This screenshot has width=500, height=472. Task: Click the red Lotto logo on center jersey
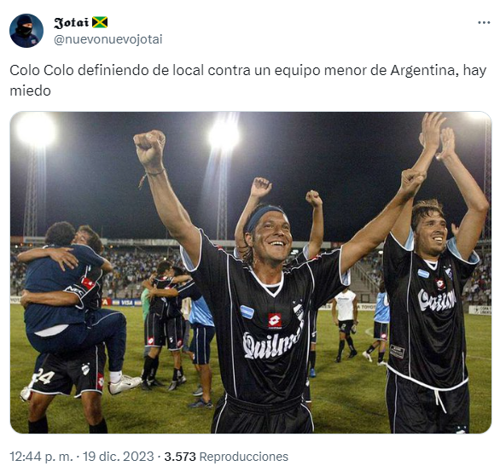[x=275, y=321]
